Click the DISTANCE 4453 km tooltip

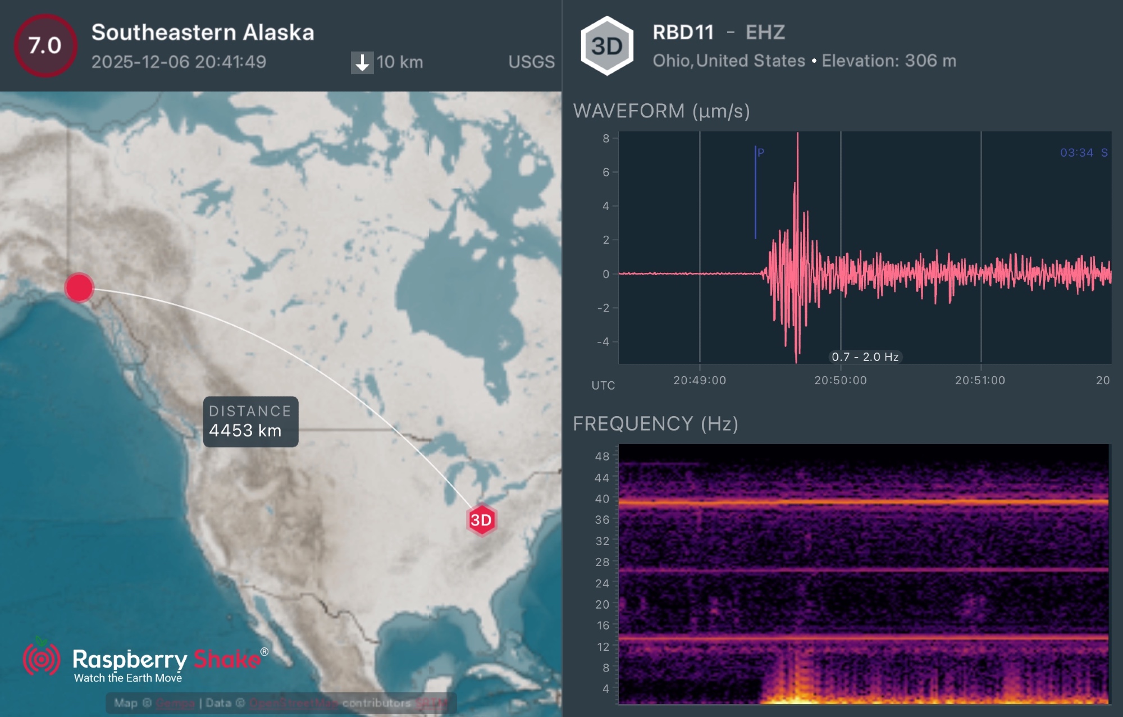[250, 422]
